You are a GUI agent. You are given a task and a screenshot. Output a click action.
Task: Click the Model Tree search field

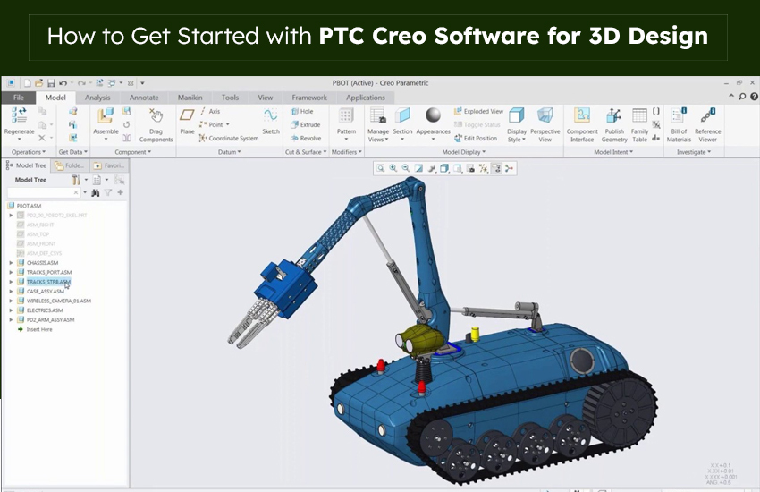pyautogui.click(x=43, y=193)
